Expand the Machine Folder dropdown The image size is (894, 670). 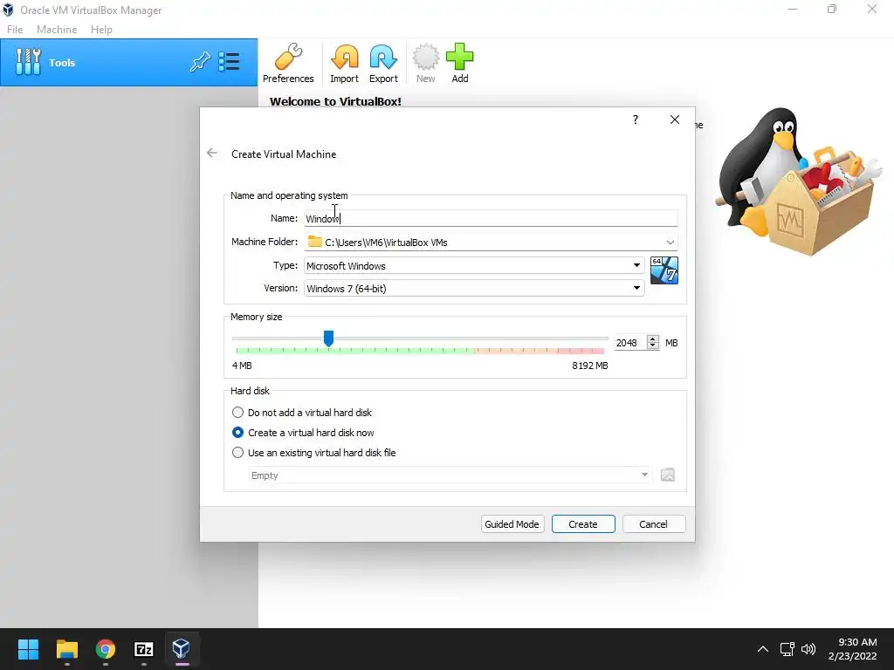point(670,243)
